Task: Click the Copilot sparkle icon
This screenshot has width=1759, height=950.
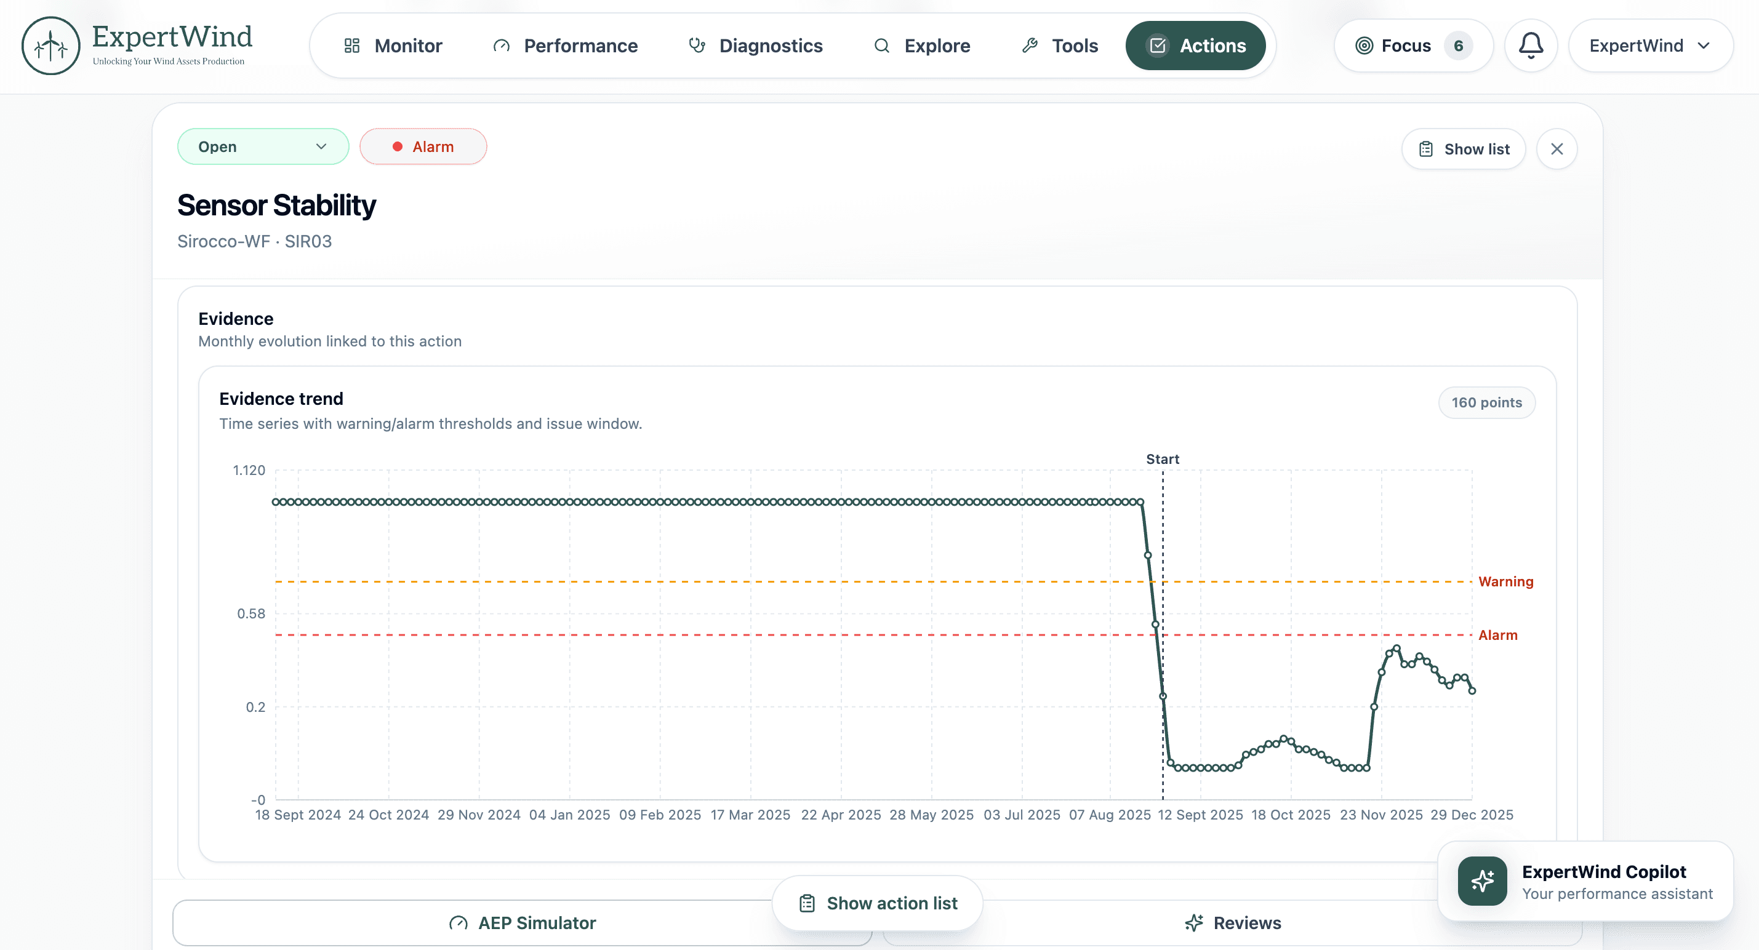Action: tap(1483, 882)
